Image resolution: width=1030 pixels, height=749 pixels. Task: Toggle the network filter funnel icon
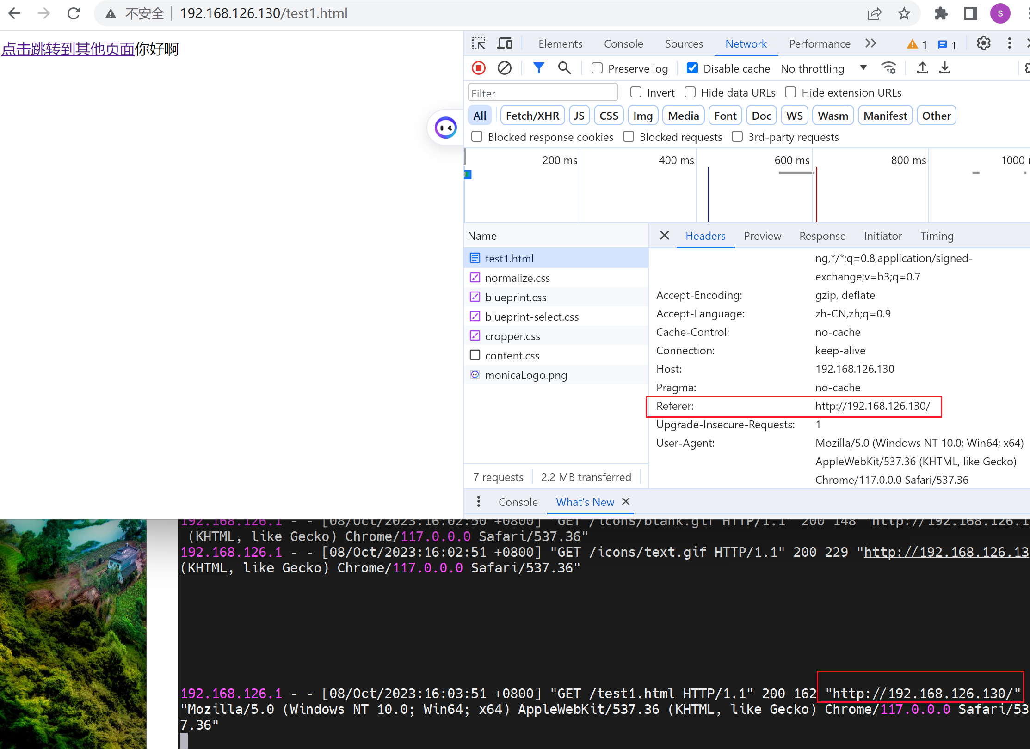tap(538, 68)
